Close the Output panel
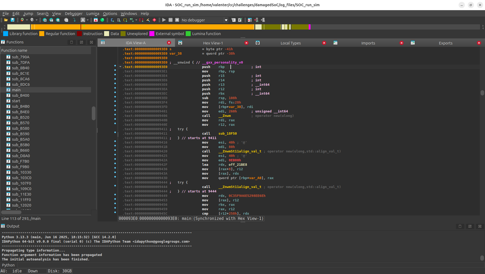The height and width of the screenshot is (274, 485). 480,226
